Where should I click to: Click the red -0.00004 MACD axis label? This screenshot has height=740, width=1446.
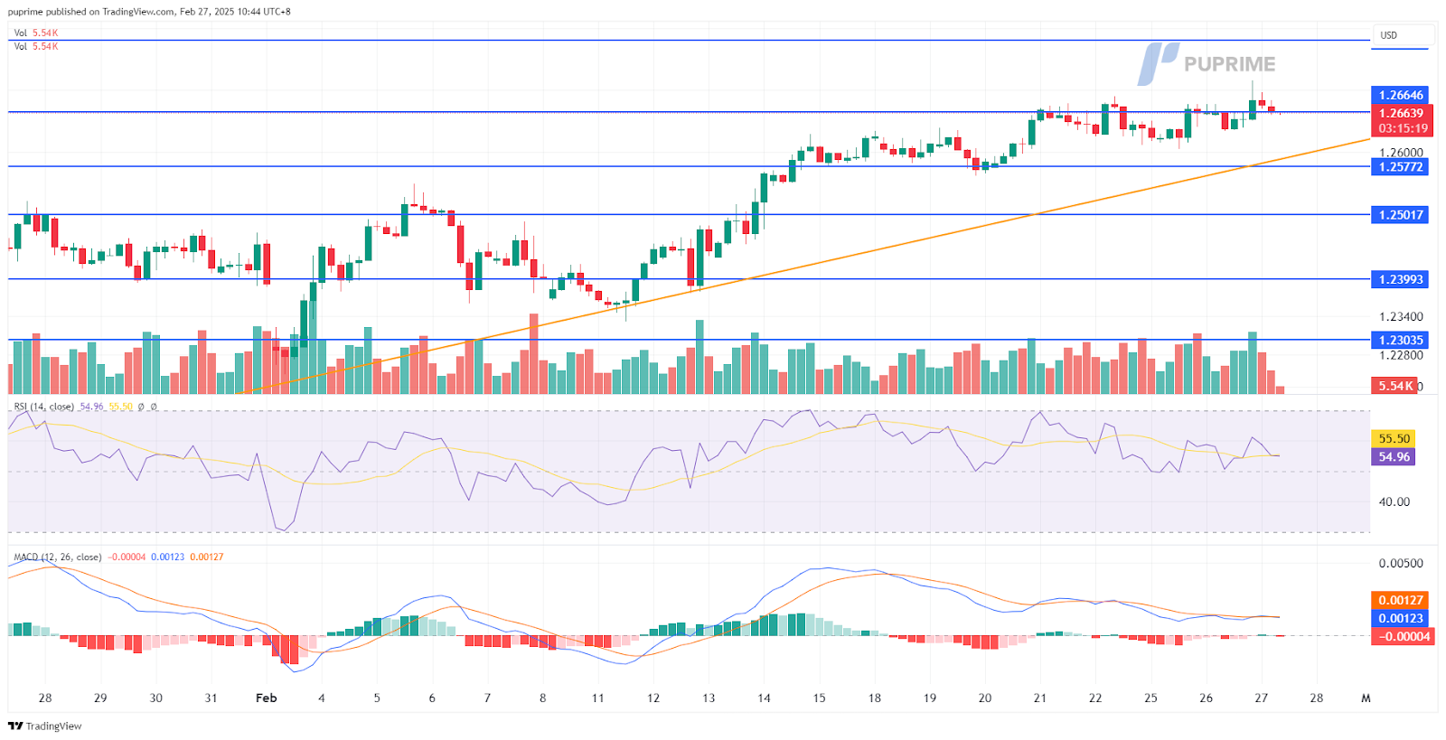pyautogui.click(x=1403, y=636)
